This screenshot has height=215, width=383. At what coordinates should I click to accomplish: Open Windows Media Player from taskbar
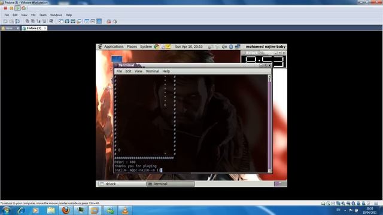[36, 210]
